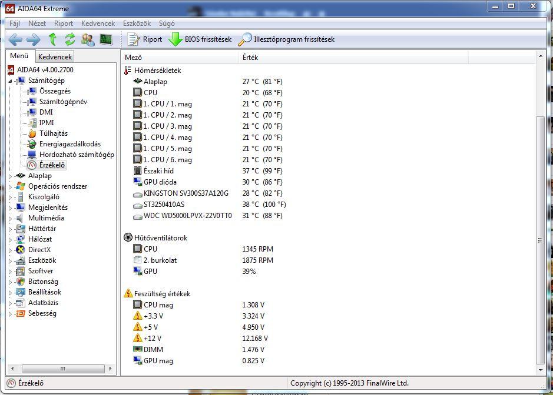Image resolution: width=553 pixels, height=395 pixels.
Task: Click the Refresh toolbar icon
Action: (70, 39)
